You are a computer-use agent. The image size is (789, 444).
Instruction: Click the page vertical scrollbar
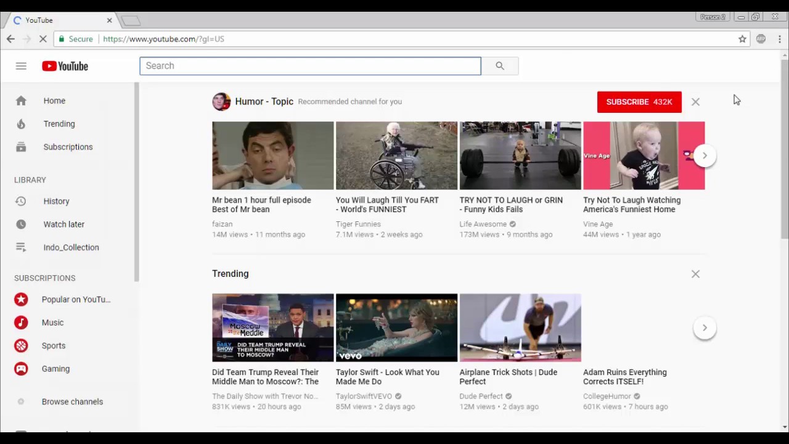(784, 148)
